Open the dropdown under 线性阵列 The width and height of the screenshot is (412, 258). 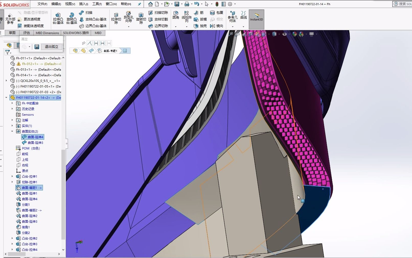tap(187, 27)
